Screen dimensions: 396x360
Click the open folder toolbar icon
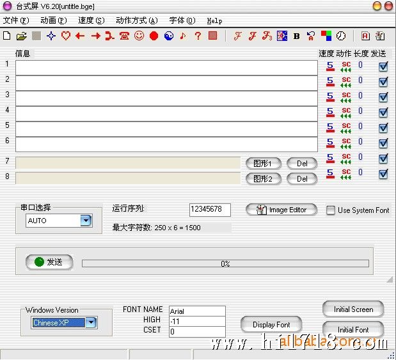pos(21,36)
